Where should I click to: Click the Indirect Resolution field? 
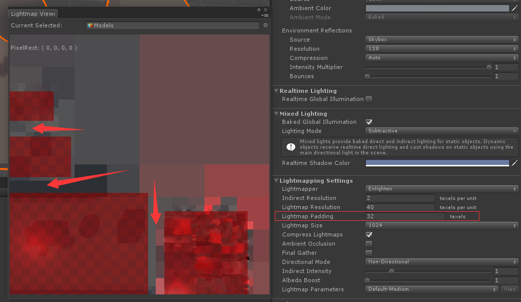point(400,198)
